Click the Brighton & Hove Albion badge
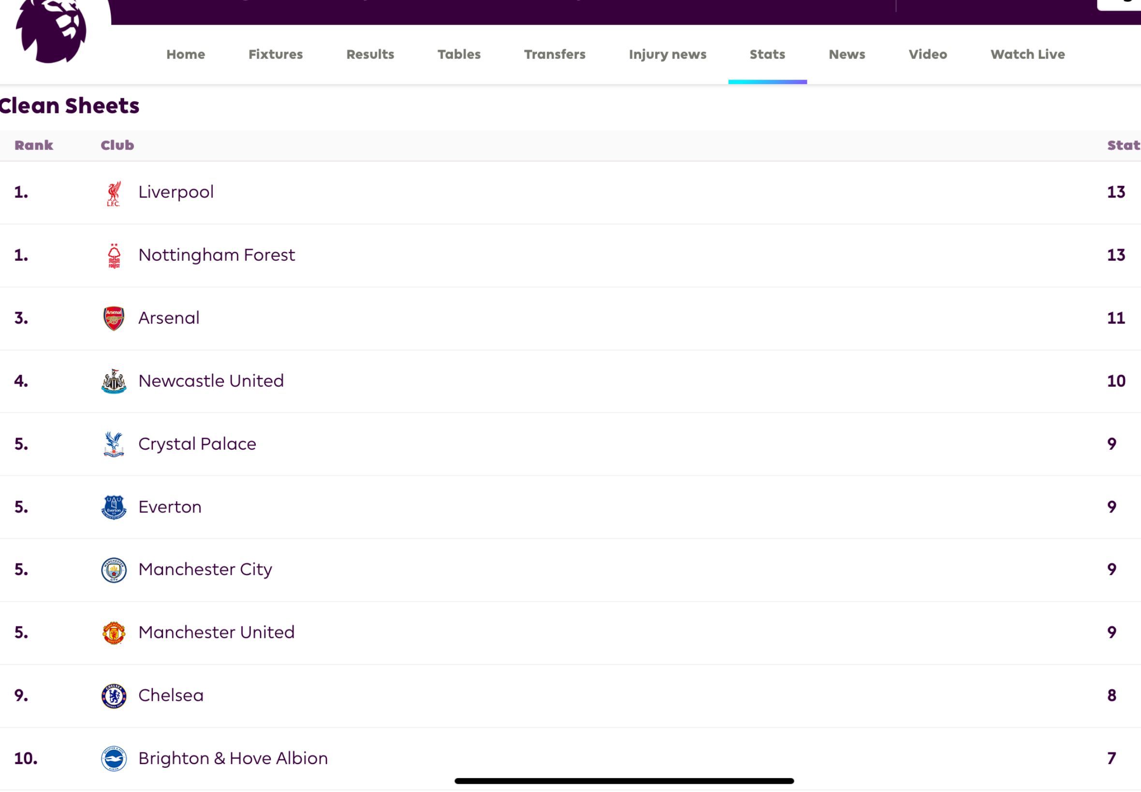This screenshot has width=1141, height=792. [x=114, y=759]
